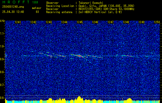Viewport: 162px width, 103px height.
Task: Click the 1249 time marker
Action: pyautogui.click(x=141, y=22)
